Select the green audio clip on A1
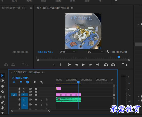The width and height of the screenshot is (142, 117). [x=68, y=100]
